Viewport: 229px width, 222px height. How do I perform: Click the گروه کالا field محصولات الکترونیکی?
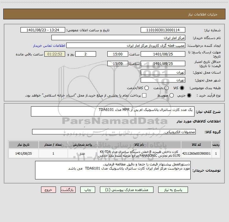(x=114, y=132)
